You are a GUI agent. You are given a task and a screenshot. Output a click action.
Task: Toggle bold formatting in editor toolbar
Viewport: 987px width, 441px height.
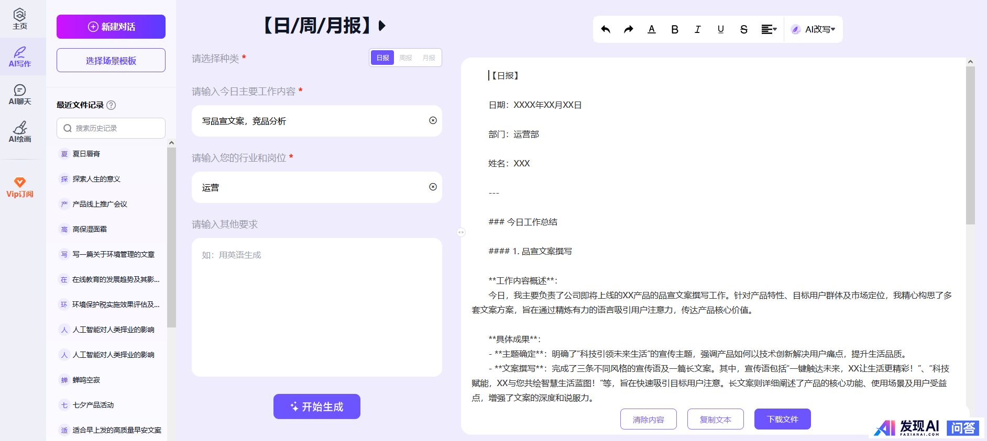(675, 29)
